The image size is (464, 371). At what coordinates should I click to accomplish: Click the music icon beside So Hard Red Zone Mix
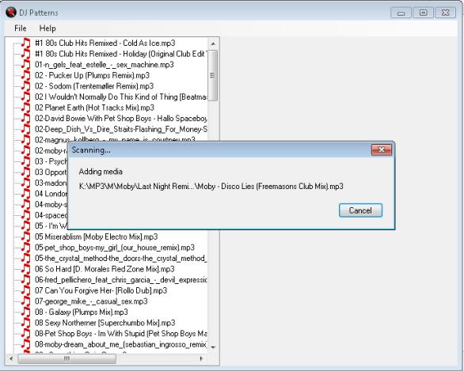pyautogui.click(x=26, y=269)
